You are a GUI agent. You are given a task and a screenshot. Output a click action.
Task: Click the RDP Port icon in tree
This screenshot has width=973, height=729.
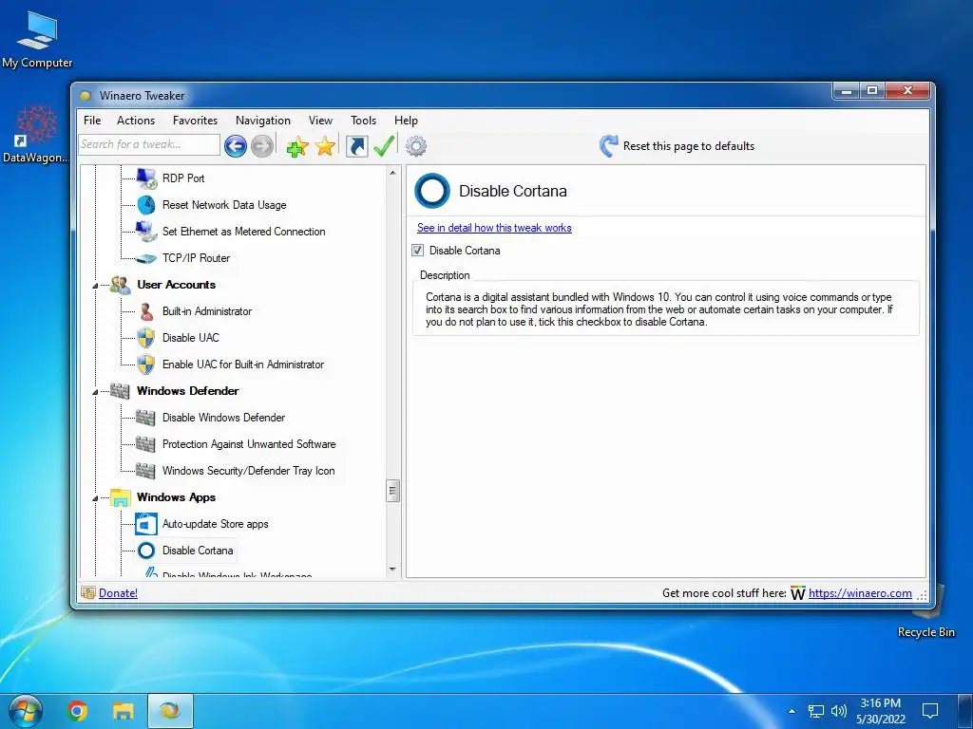click(x=146, y=178)
